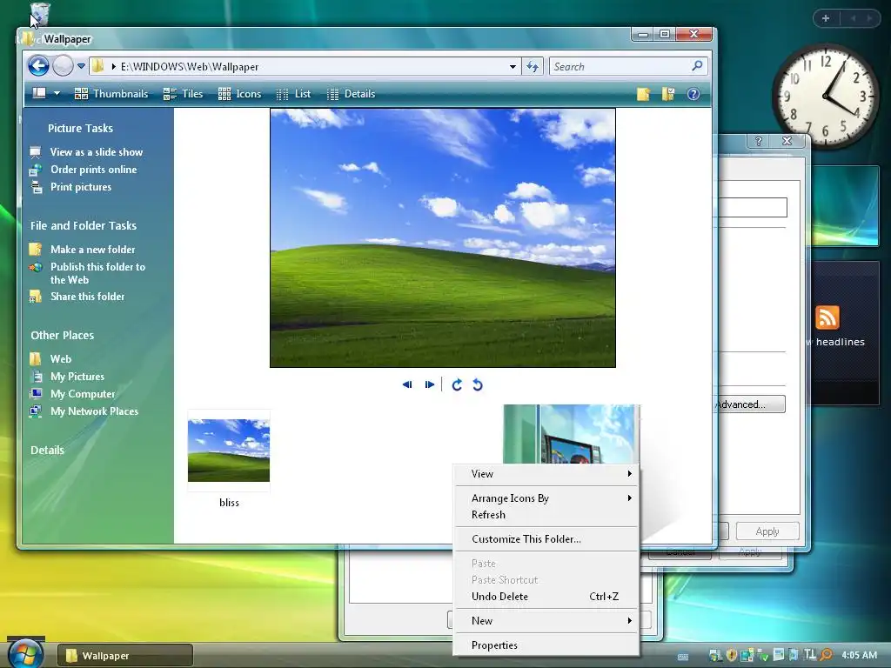Screen dimensions: 891x668
Task: Collapse the Picture Tasks section header
Action: [80, 129]
